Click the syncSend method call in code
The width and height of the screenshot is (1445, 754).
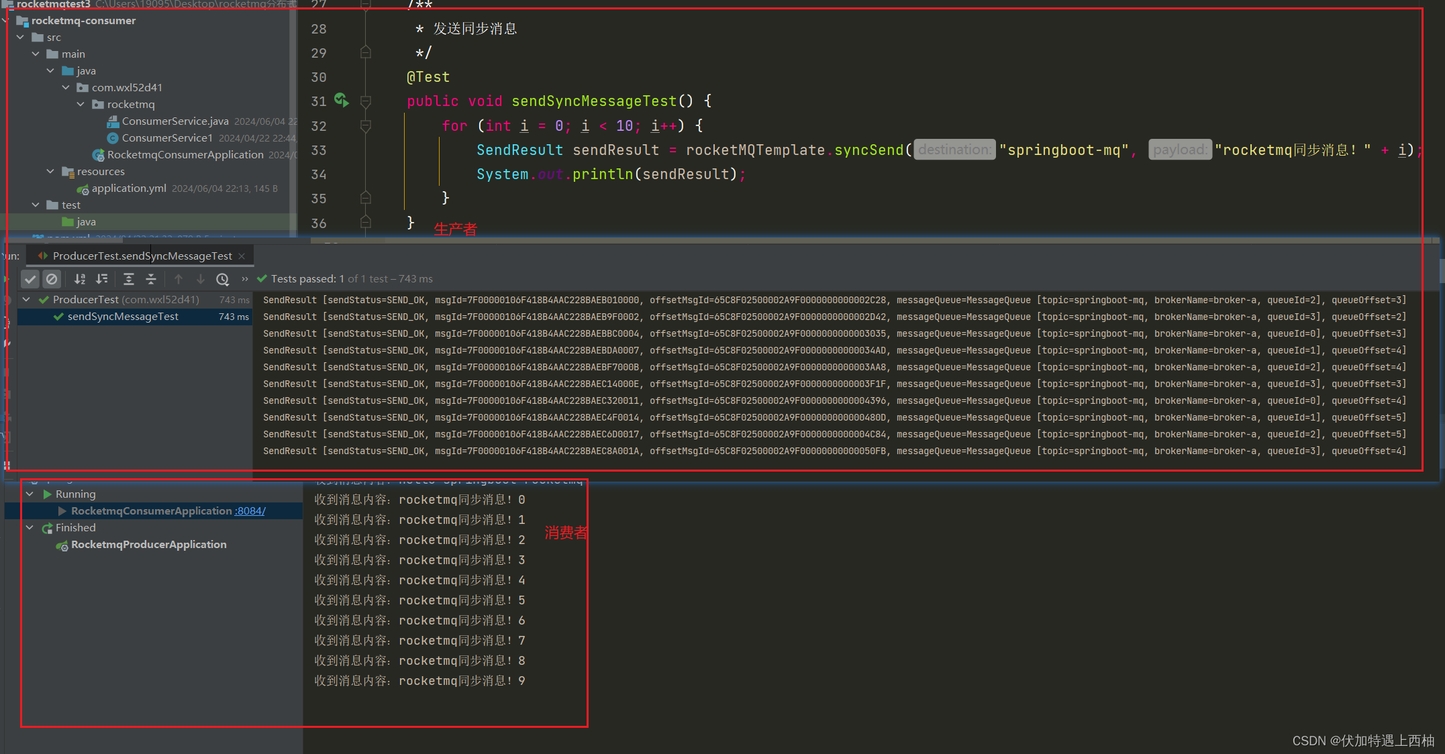(868, 150)
